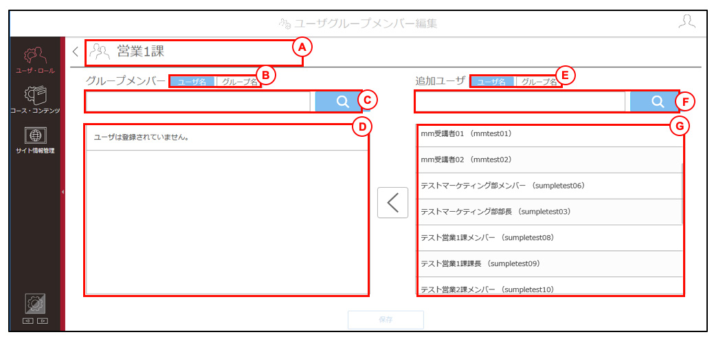The image size is (714, 339).
Task: Select mm受講者01 (mmtest01) in the list
Action: pyautogui.click(x=549, y=134)
